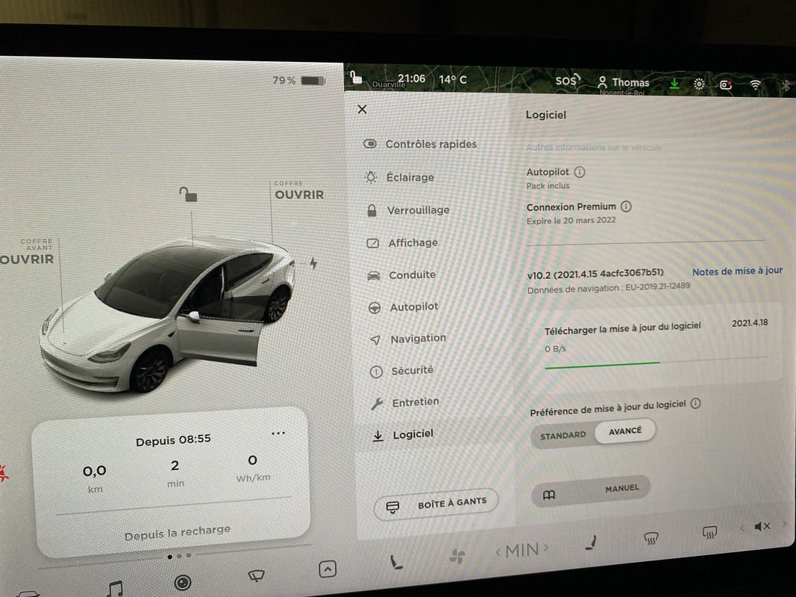
Task: Tap the 21:06 clock
Action: [411, 78]
